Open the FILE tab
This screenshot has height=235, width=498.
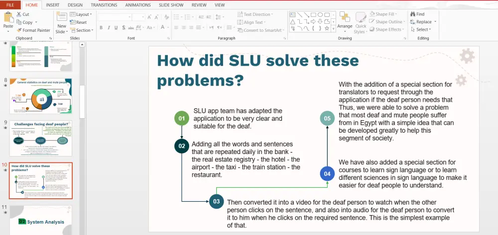[10, 5]
